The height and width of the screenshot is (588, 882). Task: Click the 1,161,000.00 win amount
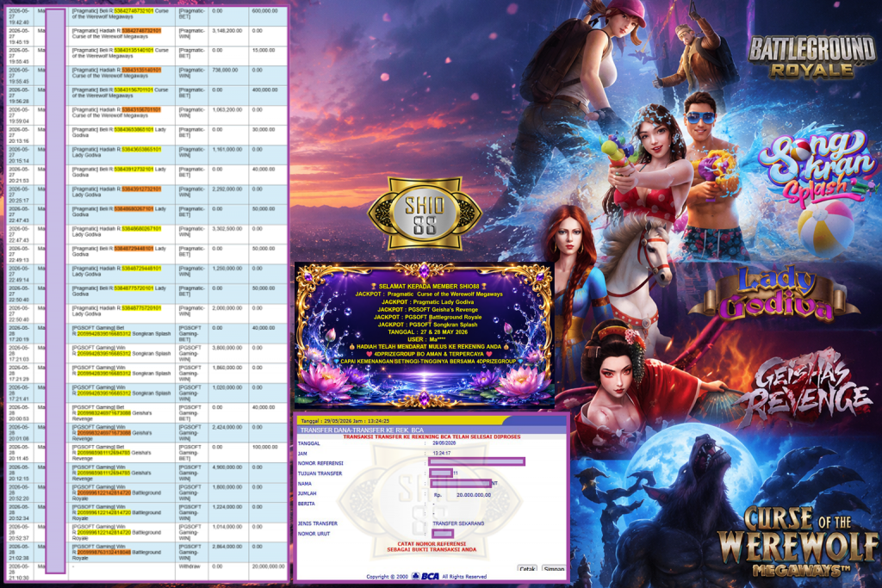coord(227,150)
